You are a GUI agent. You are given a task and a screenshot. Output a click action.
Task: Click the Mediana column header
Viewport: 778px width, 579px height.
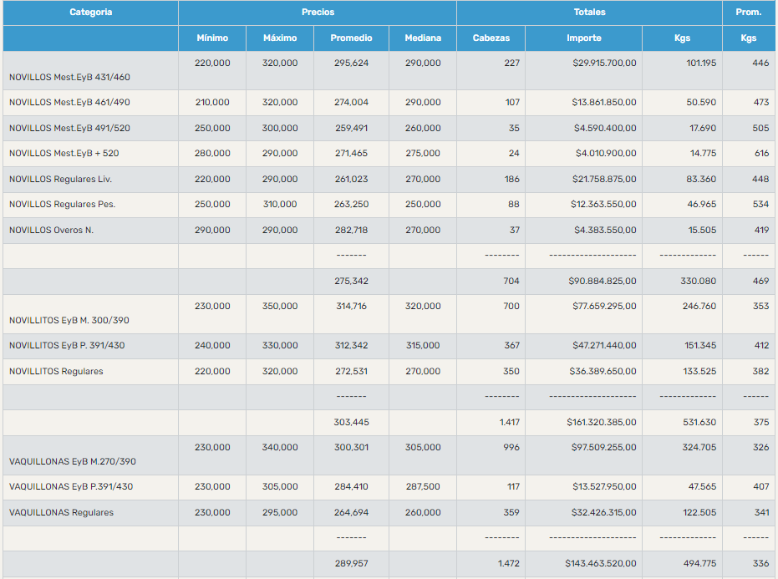[x=423, y=38]
